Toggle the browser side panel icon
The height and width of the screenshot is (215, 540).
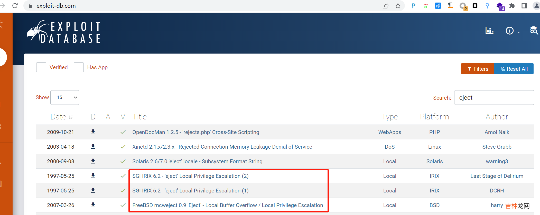[524, 6]
